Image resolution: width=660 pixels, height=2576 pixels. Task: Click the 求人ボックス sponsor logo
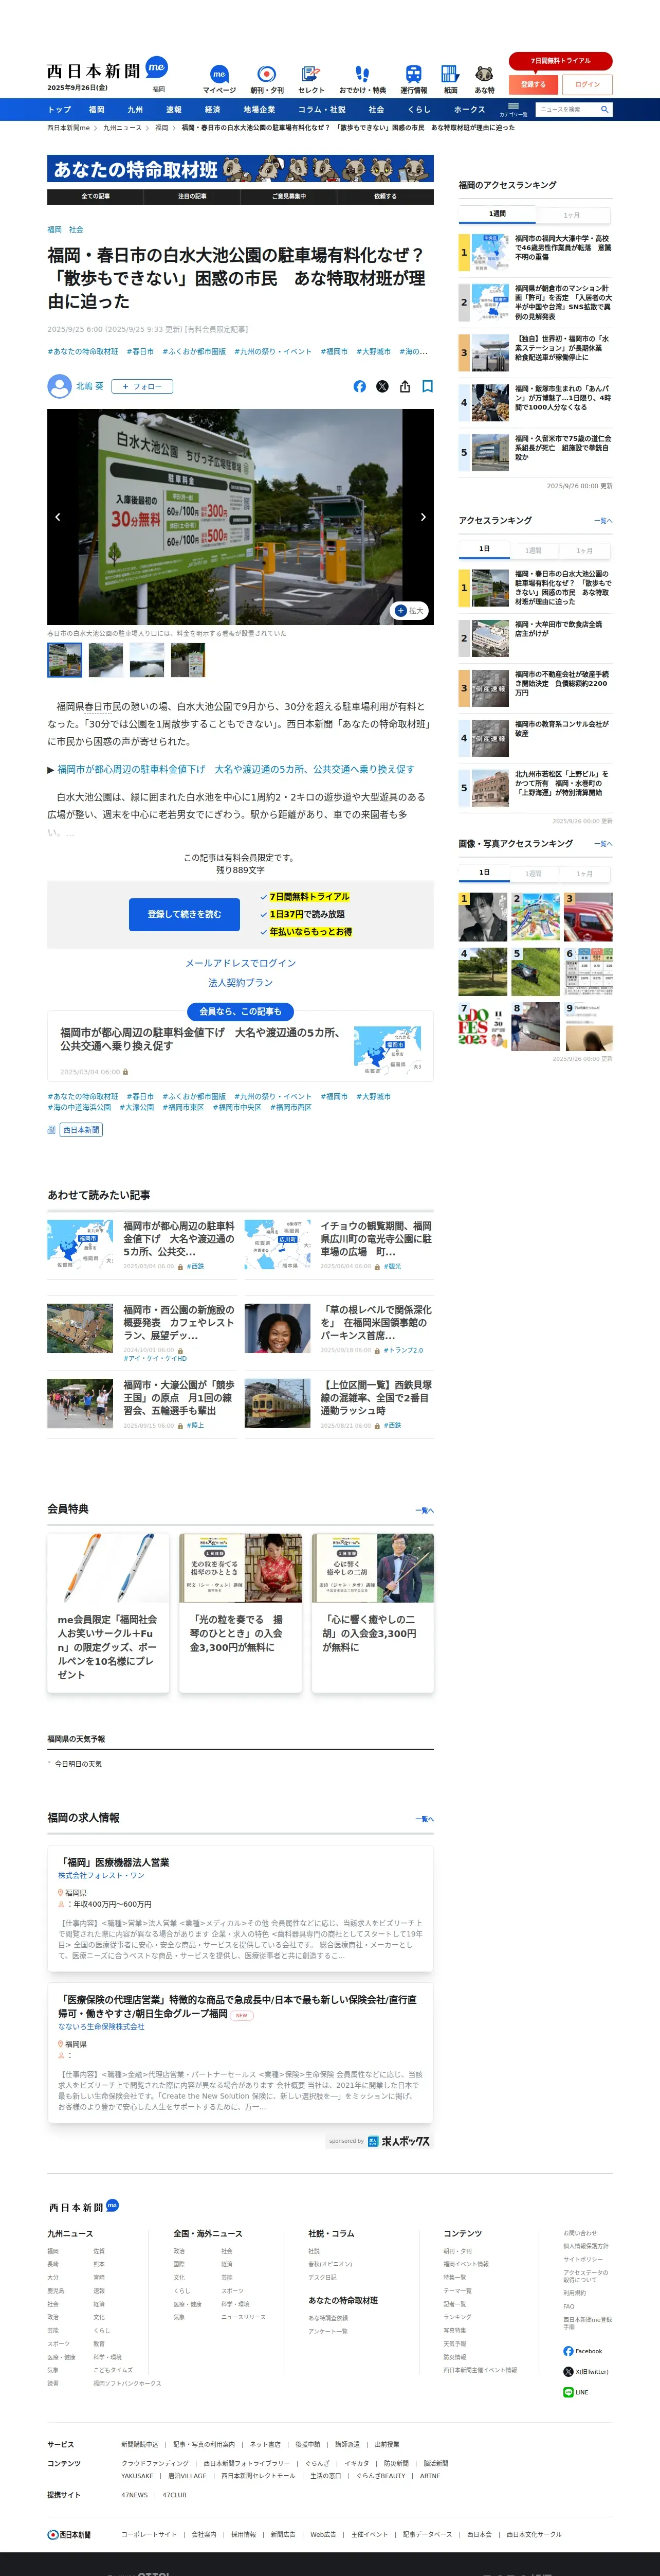[398, 2141]
